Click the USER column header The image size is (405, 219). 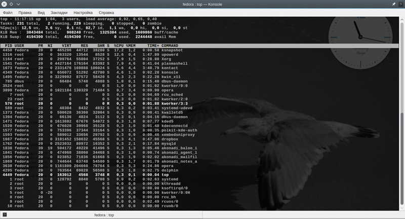point(19,46)
